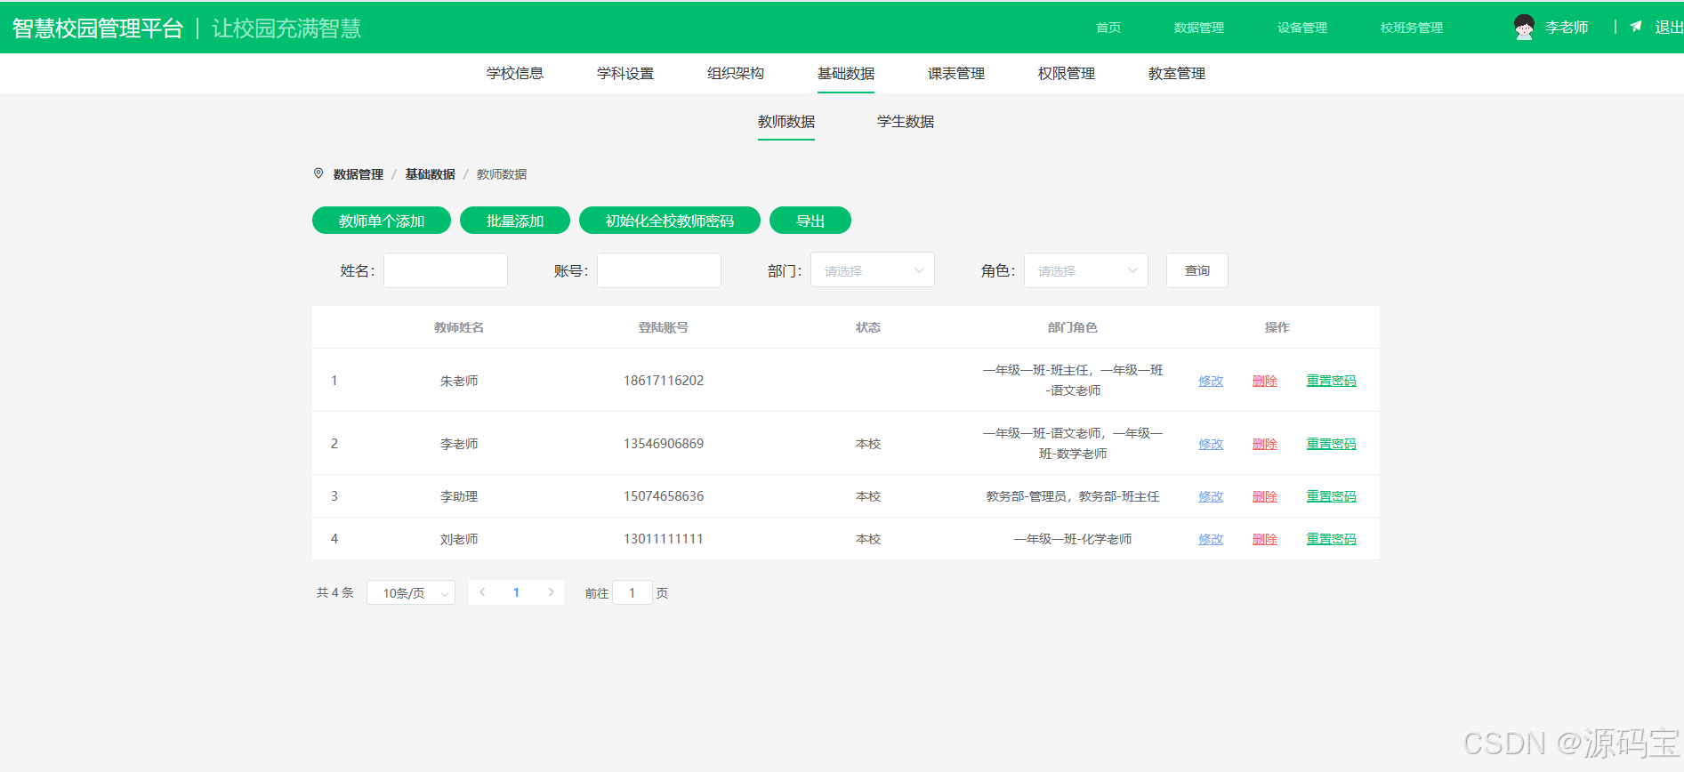Switch to 学校信息 tab
The width and height of the screenshot is (1684, 772).
515,73
